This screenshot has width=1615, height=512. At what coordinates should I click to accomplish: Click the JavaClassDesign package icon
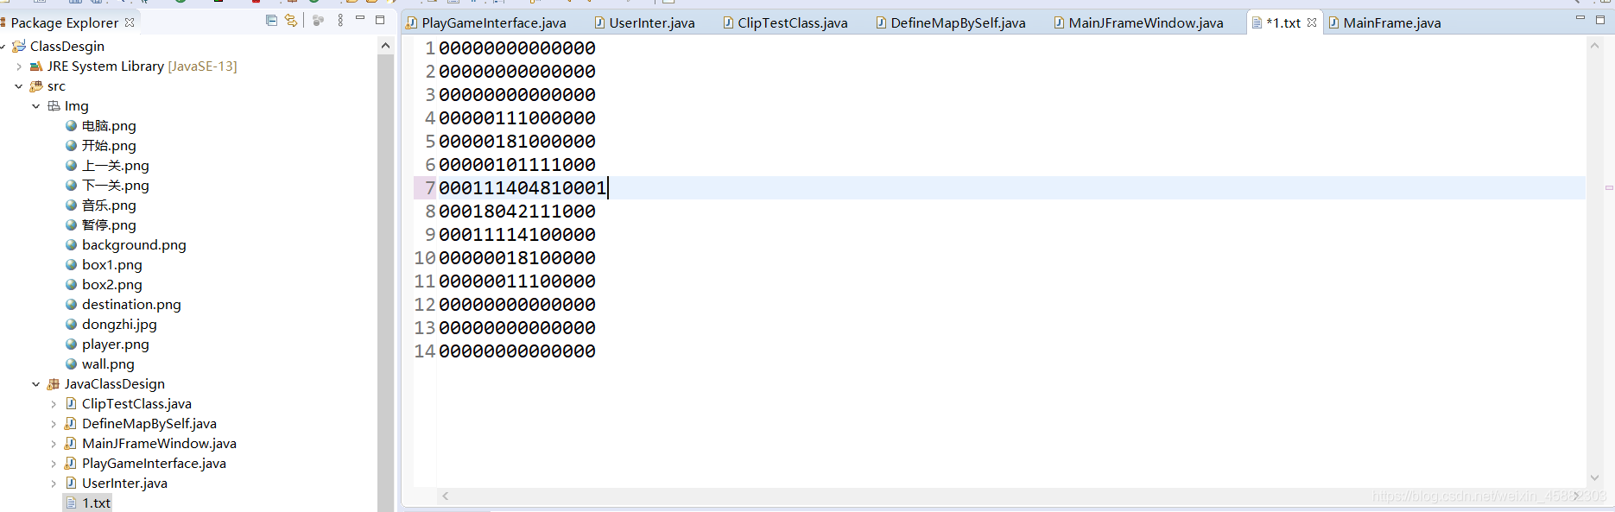(54, 384)
